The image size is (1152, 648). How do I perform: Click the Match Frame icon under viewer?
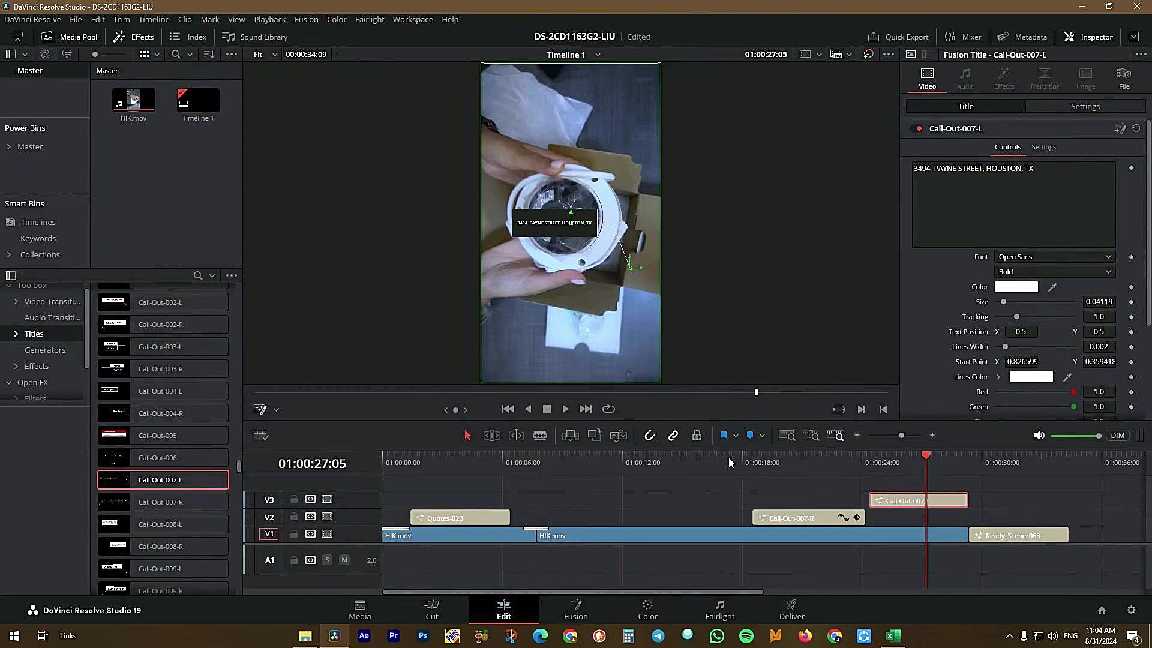point(839,410)
